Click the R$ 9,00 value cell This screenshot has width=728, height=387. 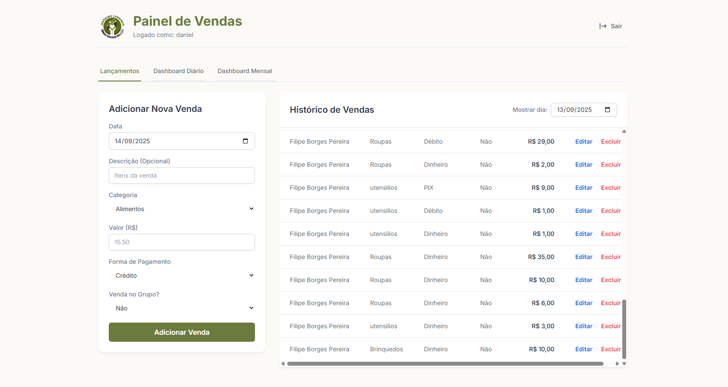click(x=543, y=188)
